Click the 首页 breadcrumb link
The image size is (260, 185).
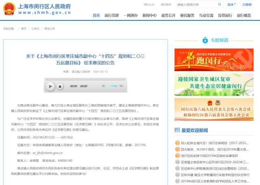(x=24, y=29)
